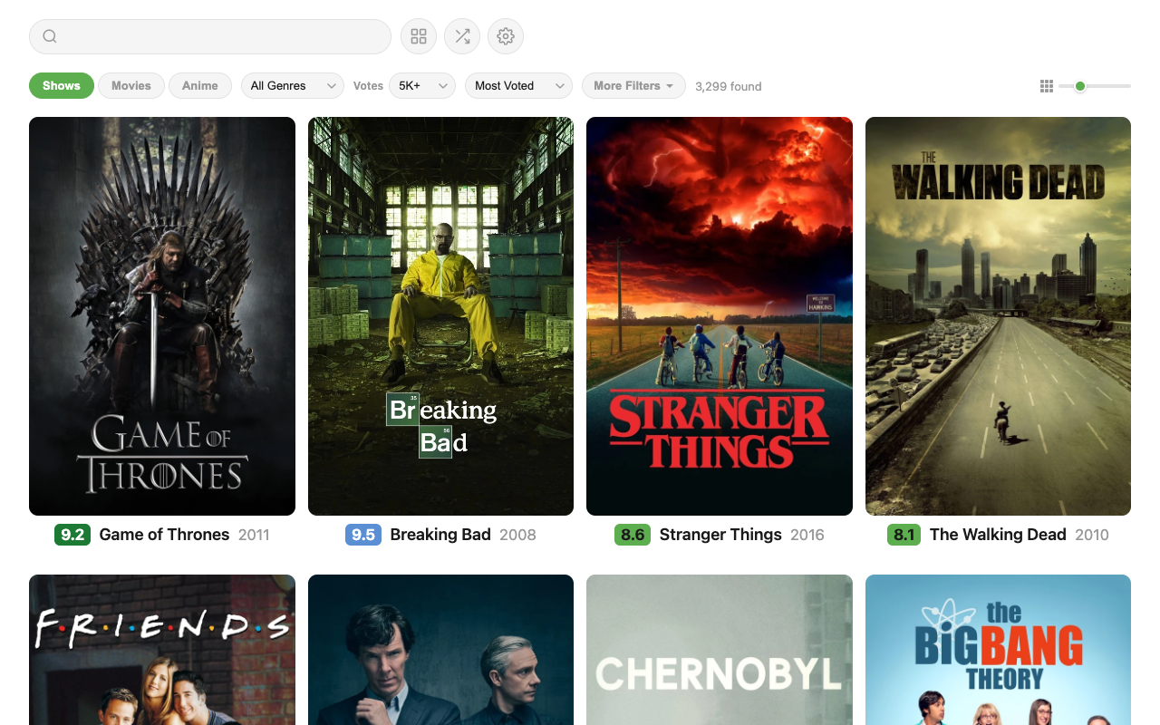The height and width of the screenshot is (725, 1160).
Task: Open The Walking Dead title link
Action: coord(998,535)
